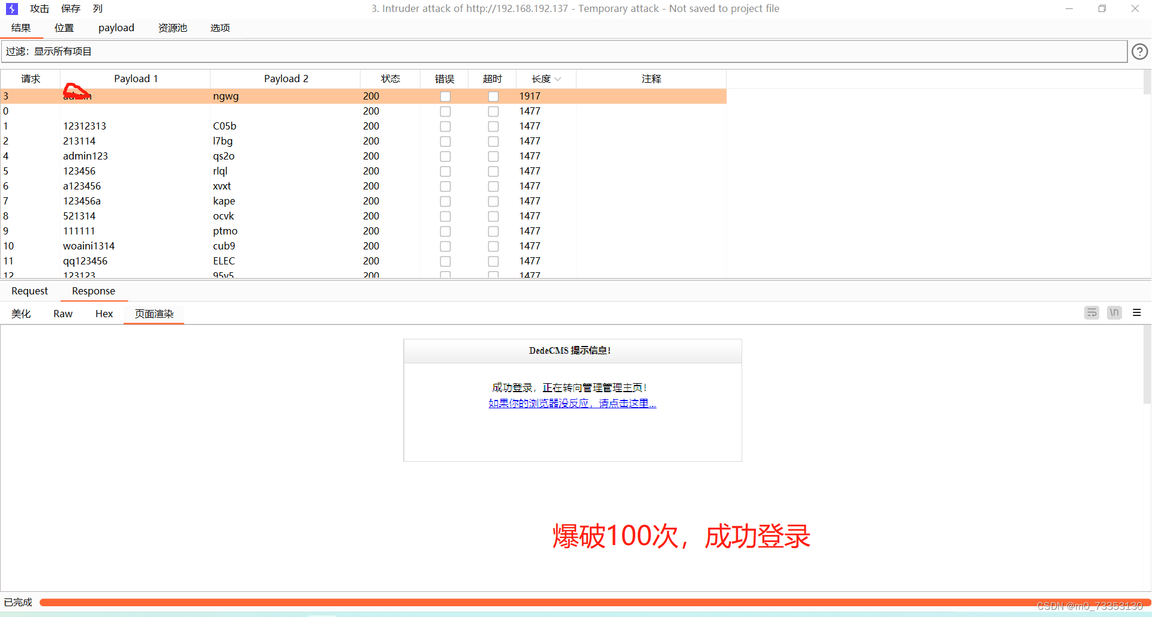Screen dimensions: 1152x617
Task: Check the 超时 checkbox for row l7bg
Action: (493, 142)
